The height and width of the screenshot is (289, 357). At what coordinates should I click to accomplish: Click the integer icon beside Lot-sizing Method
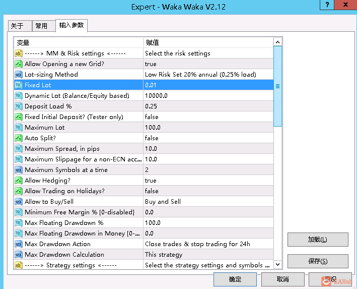19,75
